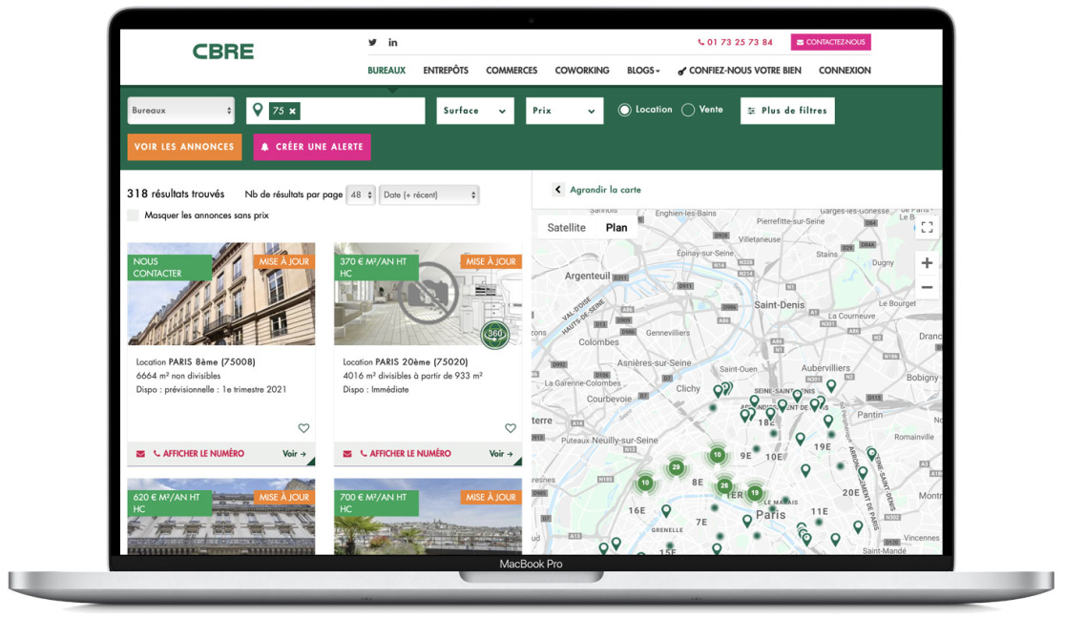
Task: Open the Paris 20ème office photo
Action: (x=428, y=294)
